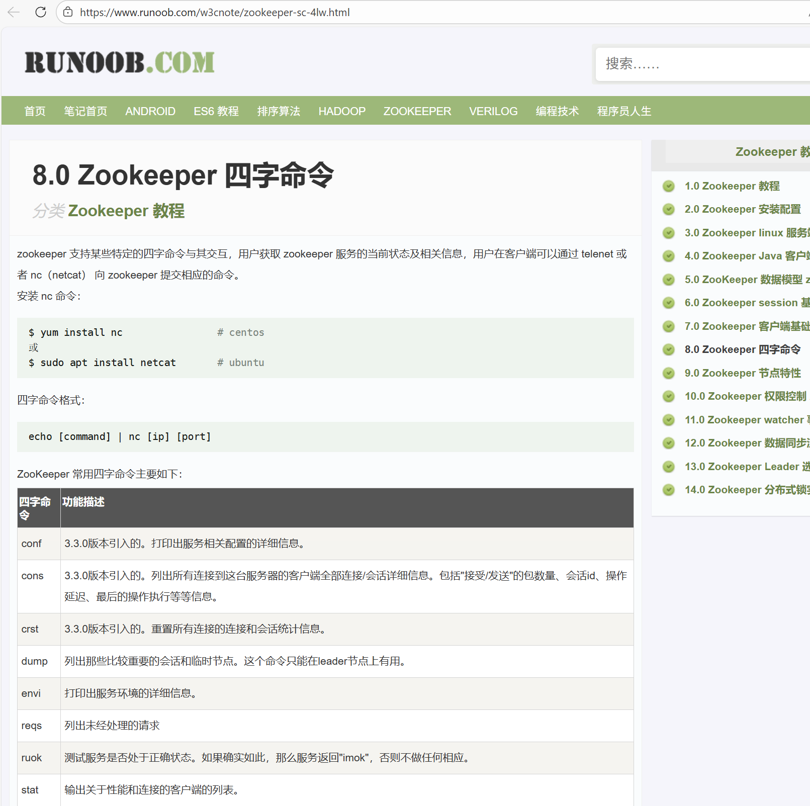Open sidebar link 5.0 ZooKeeper 数据模型
This screenshot has height=806, width=810.
[747, 280]
